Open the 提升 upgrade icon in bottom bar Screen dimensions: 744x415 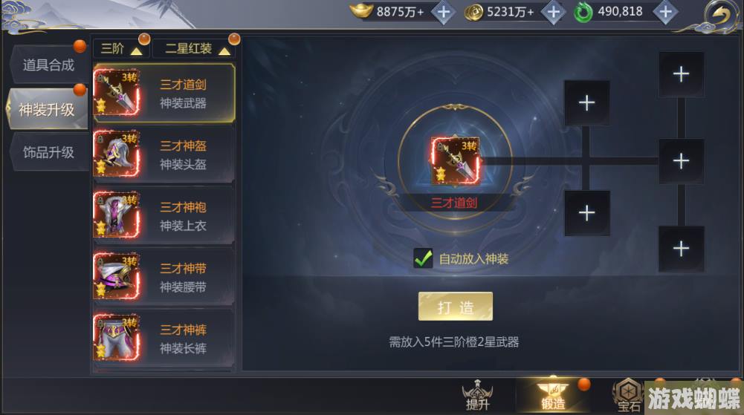point(477,395)
